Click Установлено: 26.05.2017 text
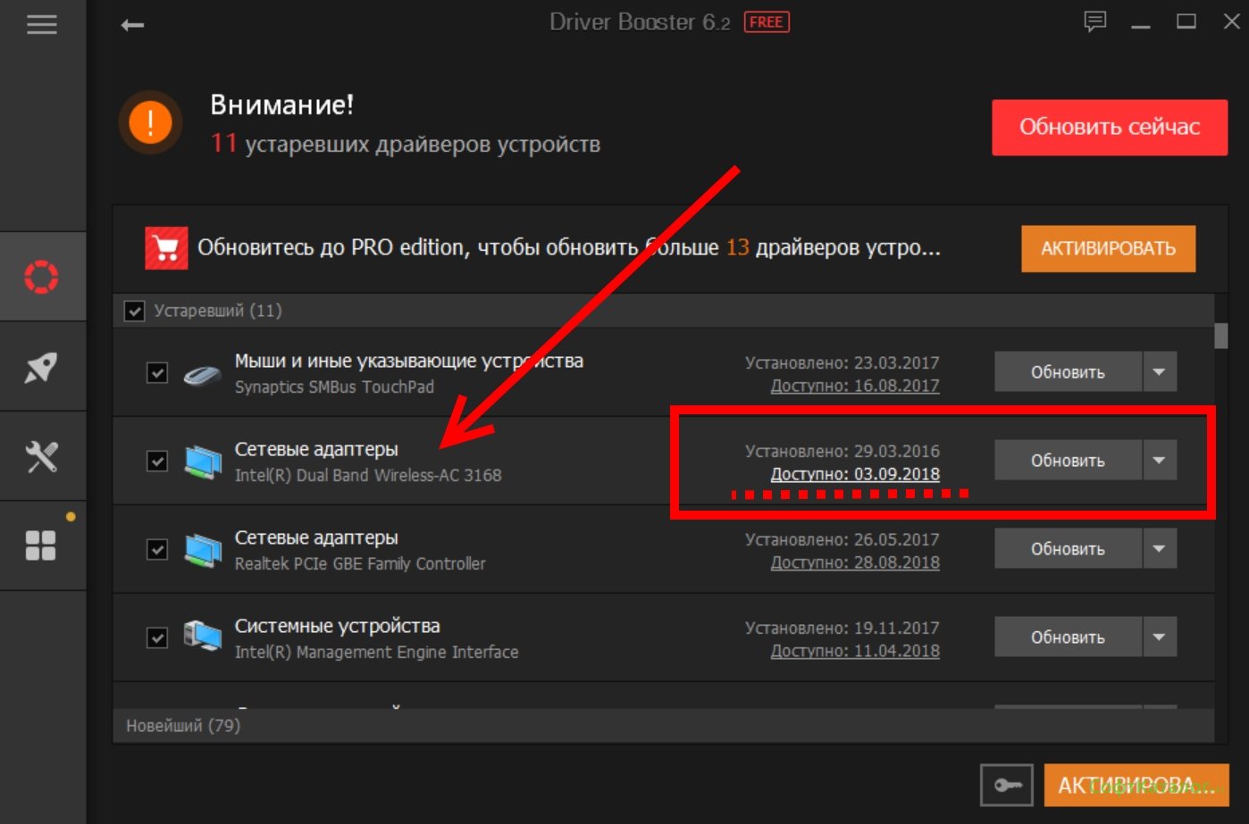 842,540
